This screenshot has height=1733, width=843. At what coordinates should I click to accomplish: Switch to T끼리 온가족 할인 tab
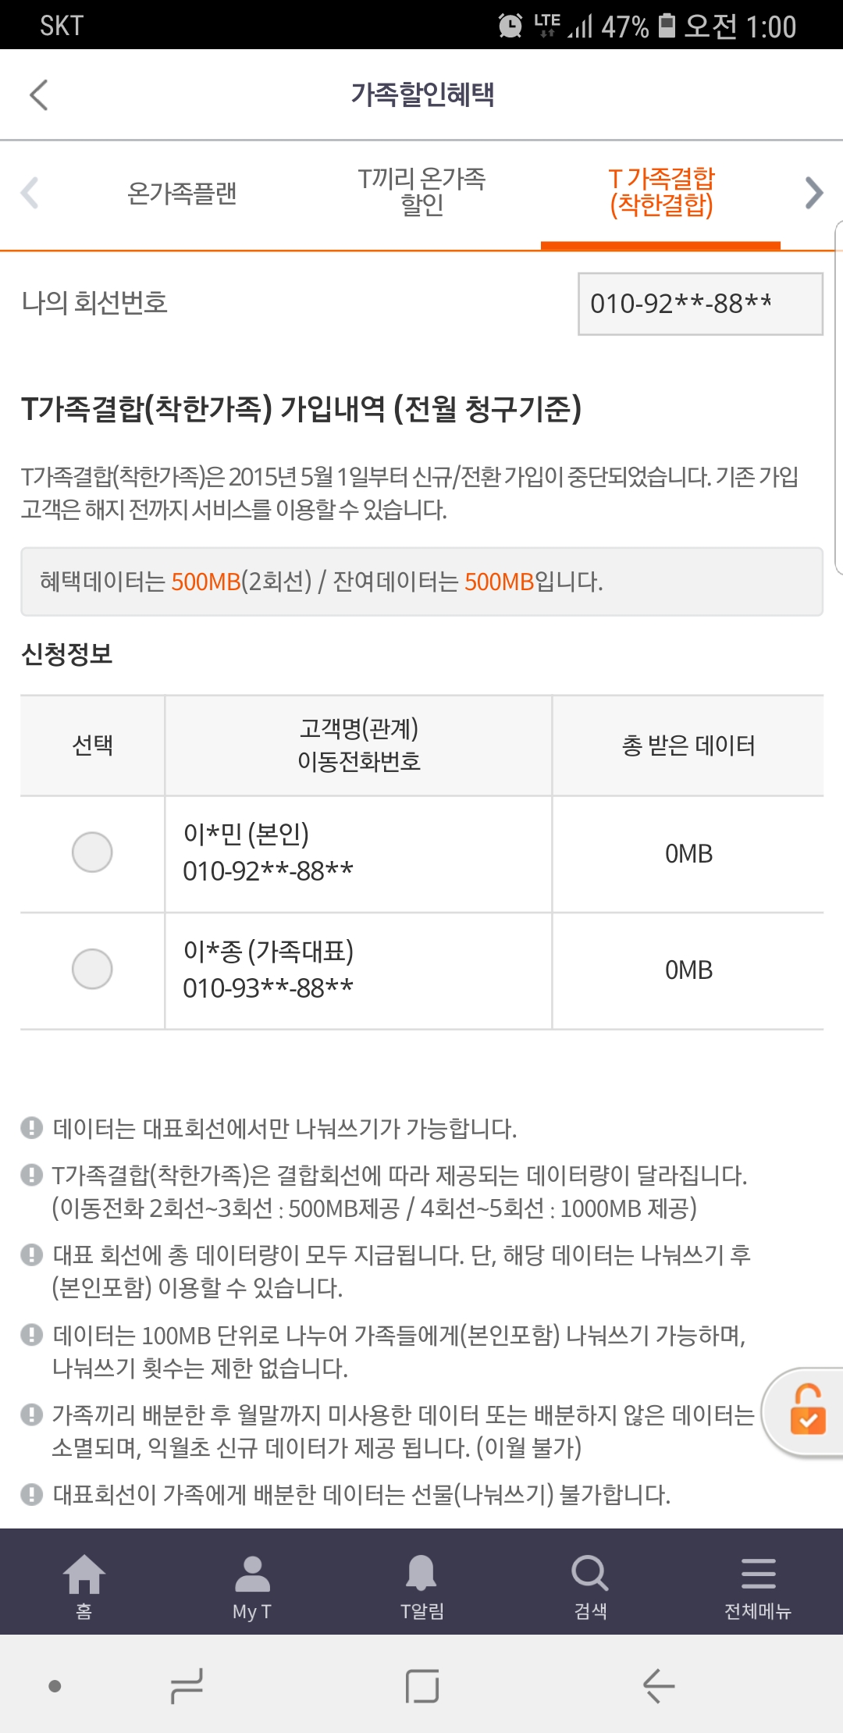point(421,192)
